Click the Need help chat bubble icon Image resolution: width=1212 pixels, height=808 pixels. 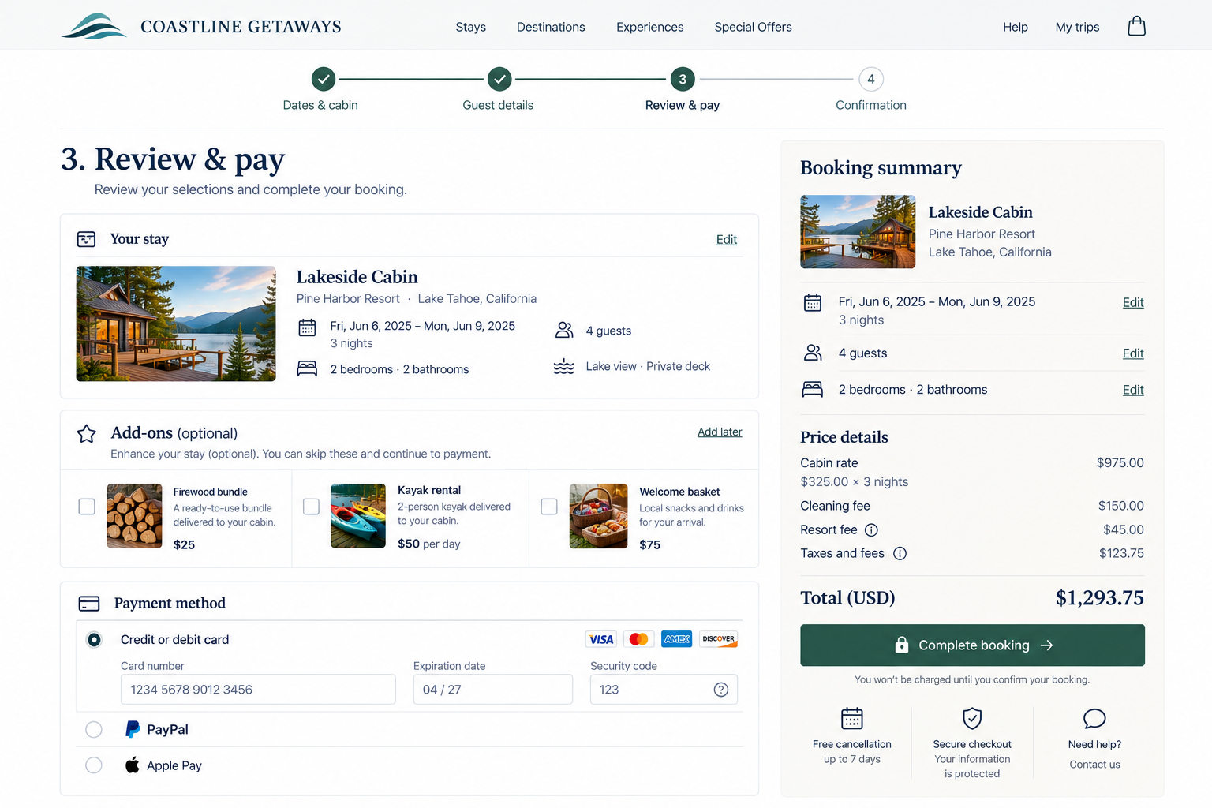[1094, 718]
